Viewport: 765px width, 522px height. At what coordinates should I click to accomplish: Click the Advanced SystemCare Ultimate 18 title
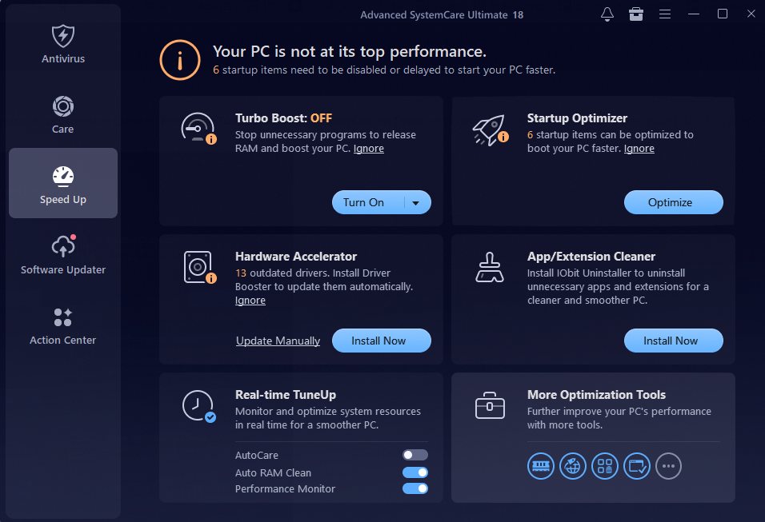(442, 15)
